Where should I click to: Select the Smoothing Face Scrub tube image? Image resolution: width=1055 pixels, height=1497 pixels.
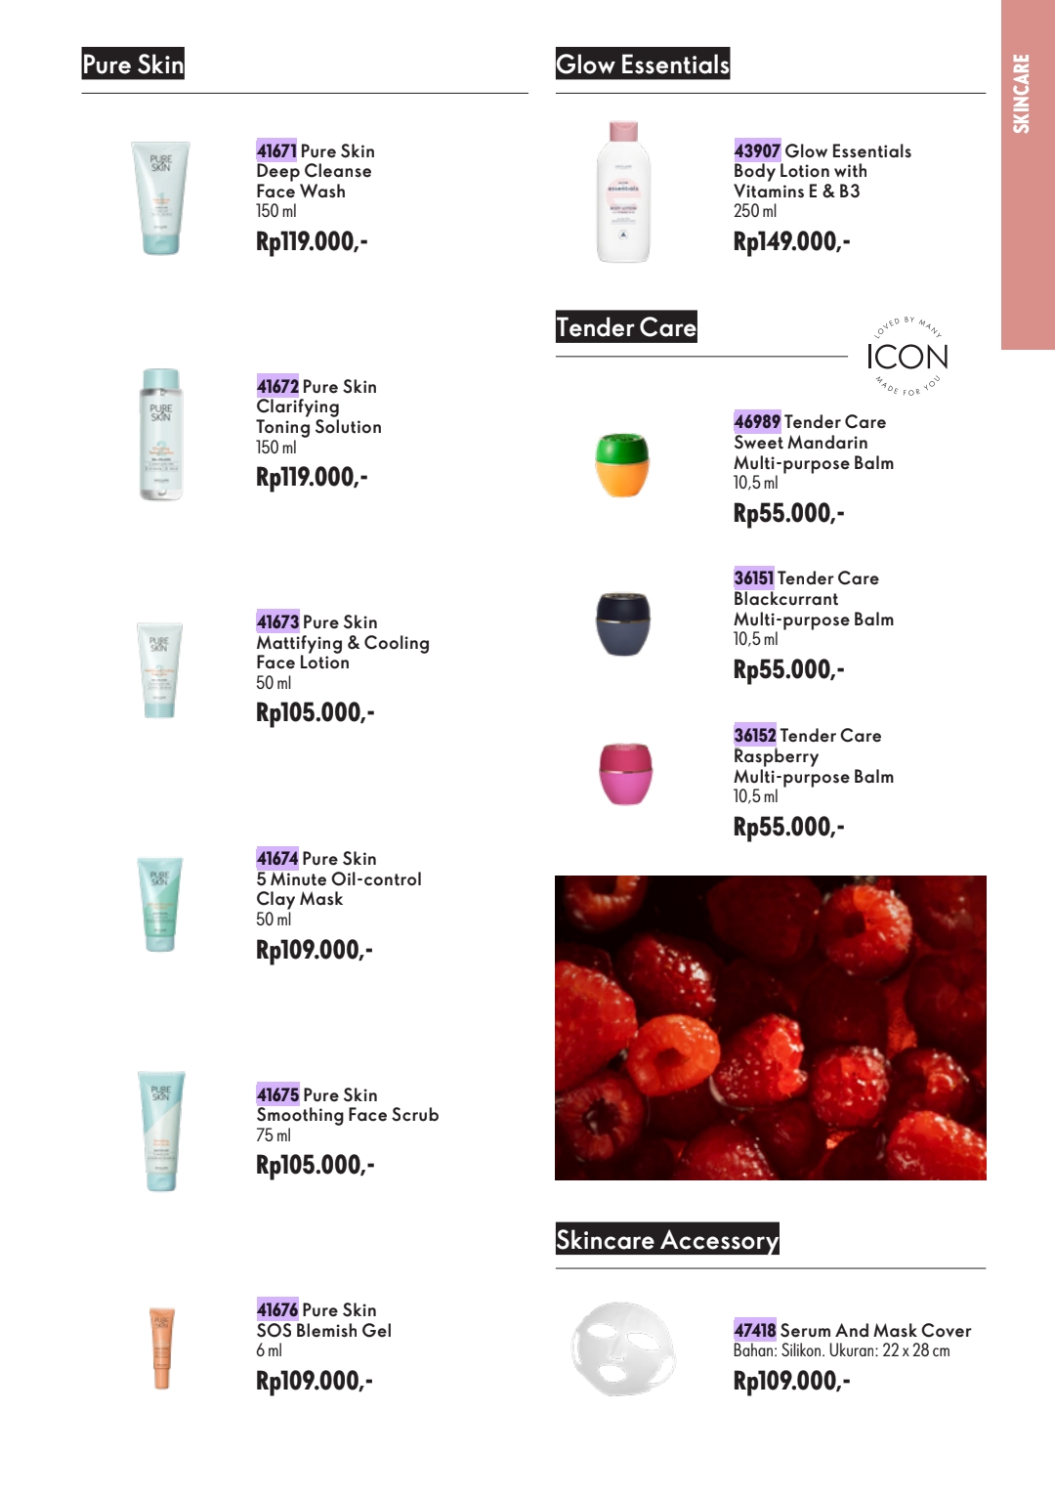click(x=161, y=1131)
